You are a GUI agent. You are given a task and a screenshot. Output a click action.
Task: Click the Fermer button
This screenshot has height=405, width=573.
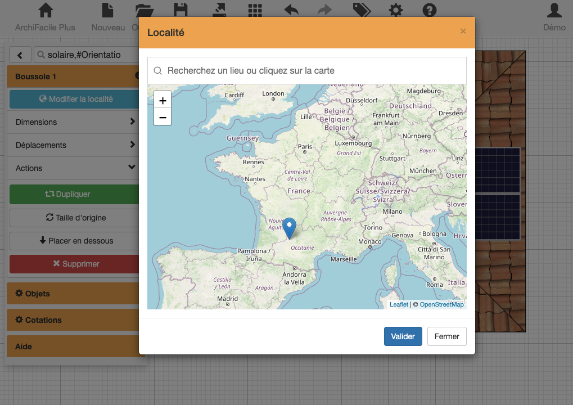click(x=446, y=336)
